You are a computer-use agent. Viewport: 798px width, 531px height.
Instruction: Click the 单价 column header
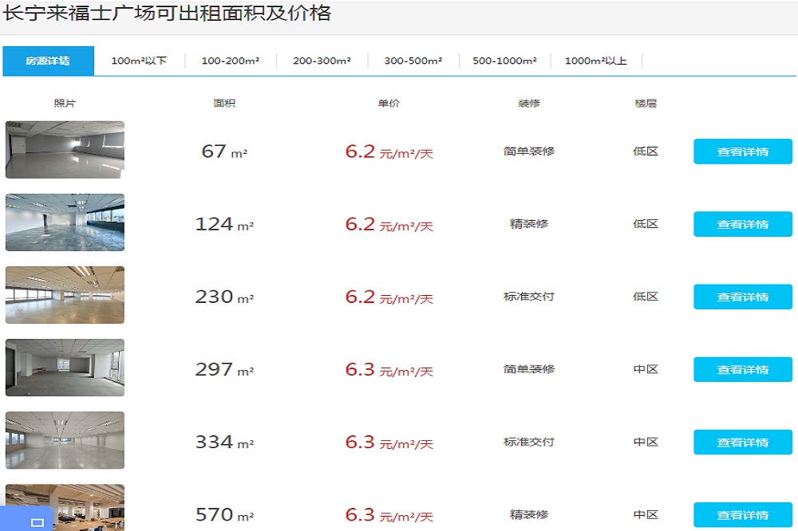(x=389, y=104)
